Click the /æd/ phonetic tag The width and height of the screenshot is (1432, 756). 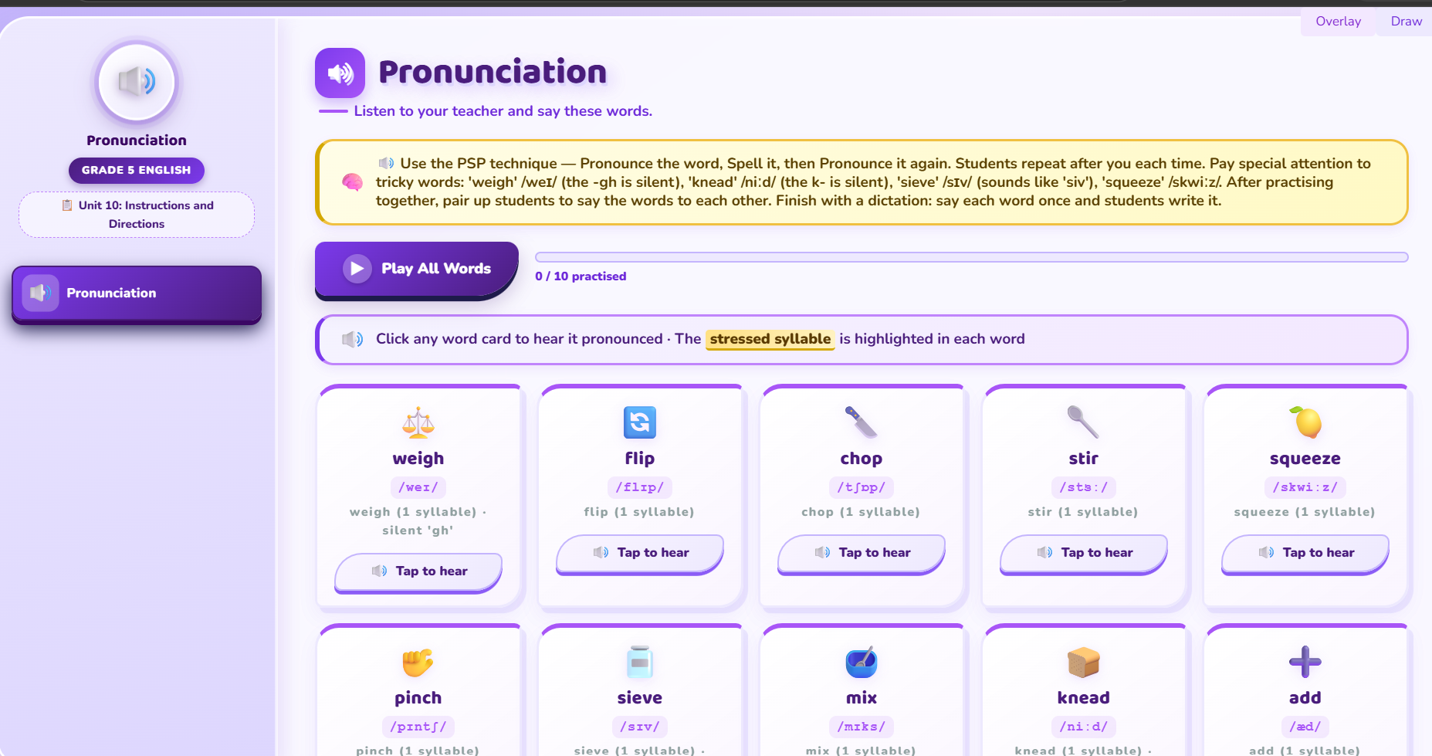(1305, 727)
